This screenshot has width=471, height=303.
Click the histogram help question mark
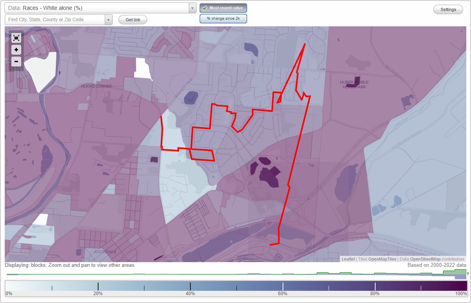pyautogui.click(x=468, y=274)
